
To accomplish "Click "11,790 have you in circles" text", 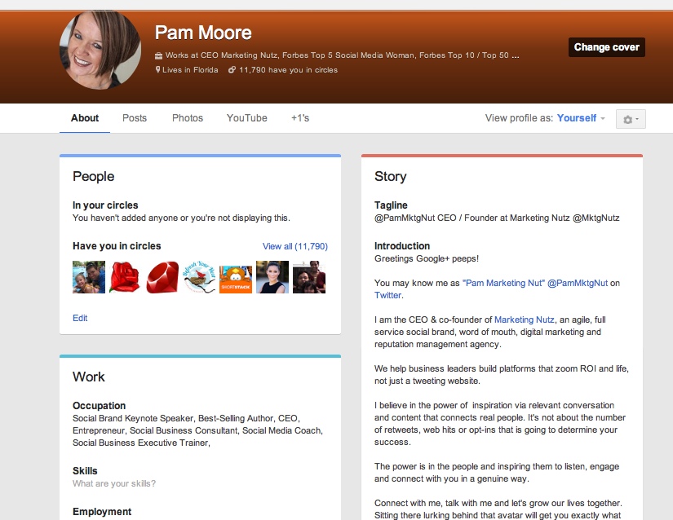I will tap(288, 70).
